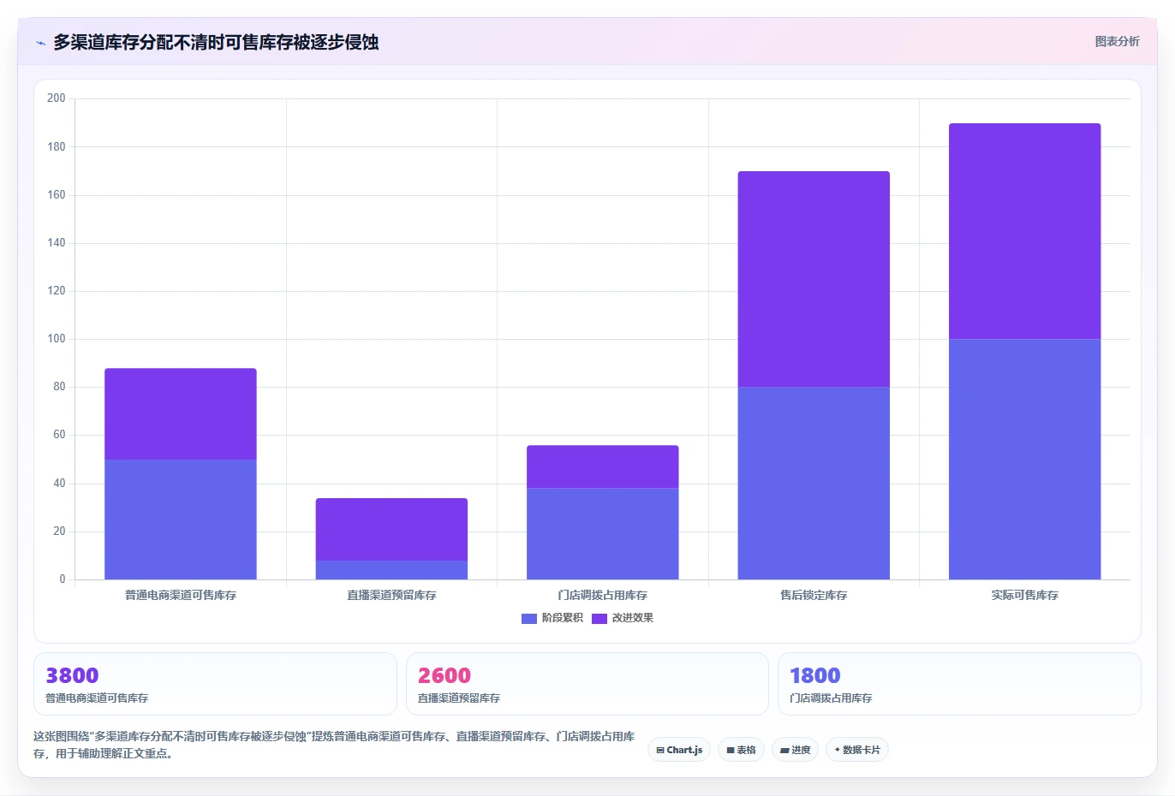
Task: Click the y-axis value 100
Action: (57, 339)
